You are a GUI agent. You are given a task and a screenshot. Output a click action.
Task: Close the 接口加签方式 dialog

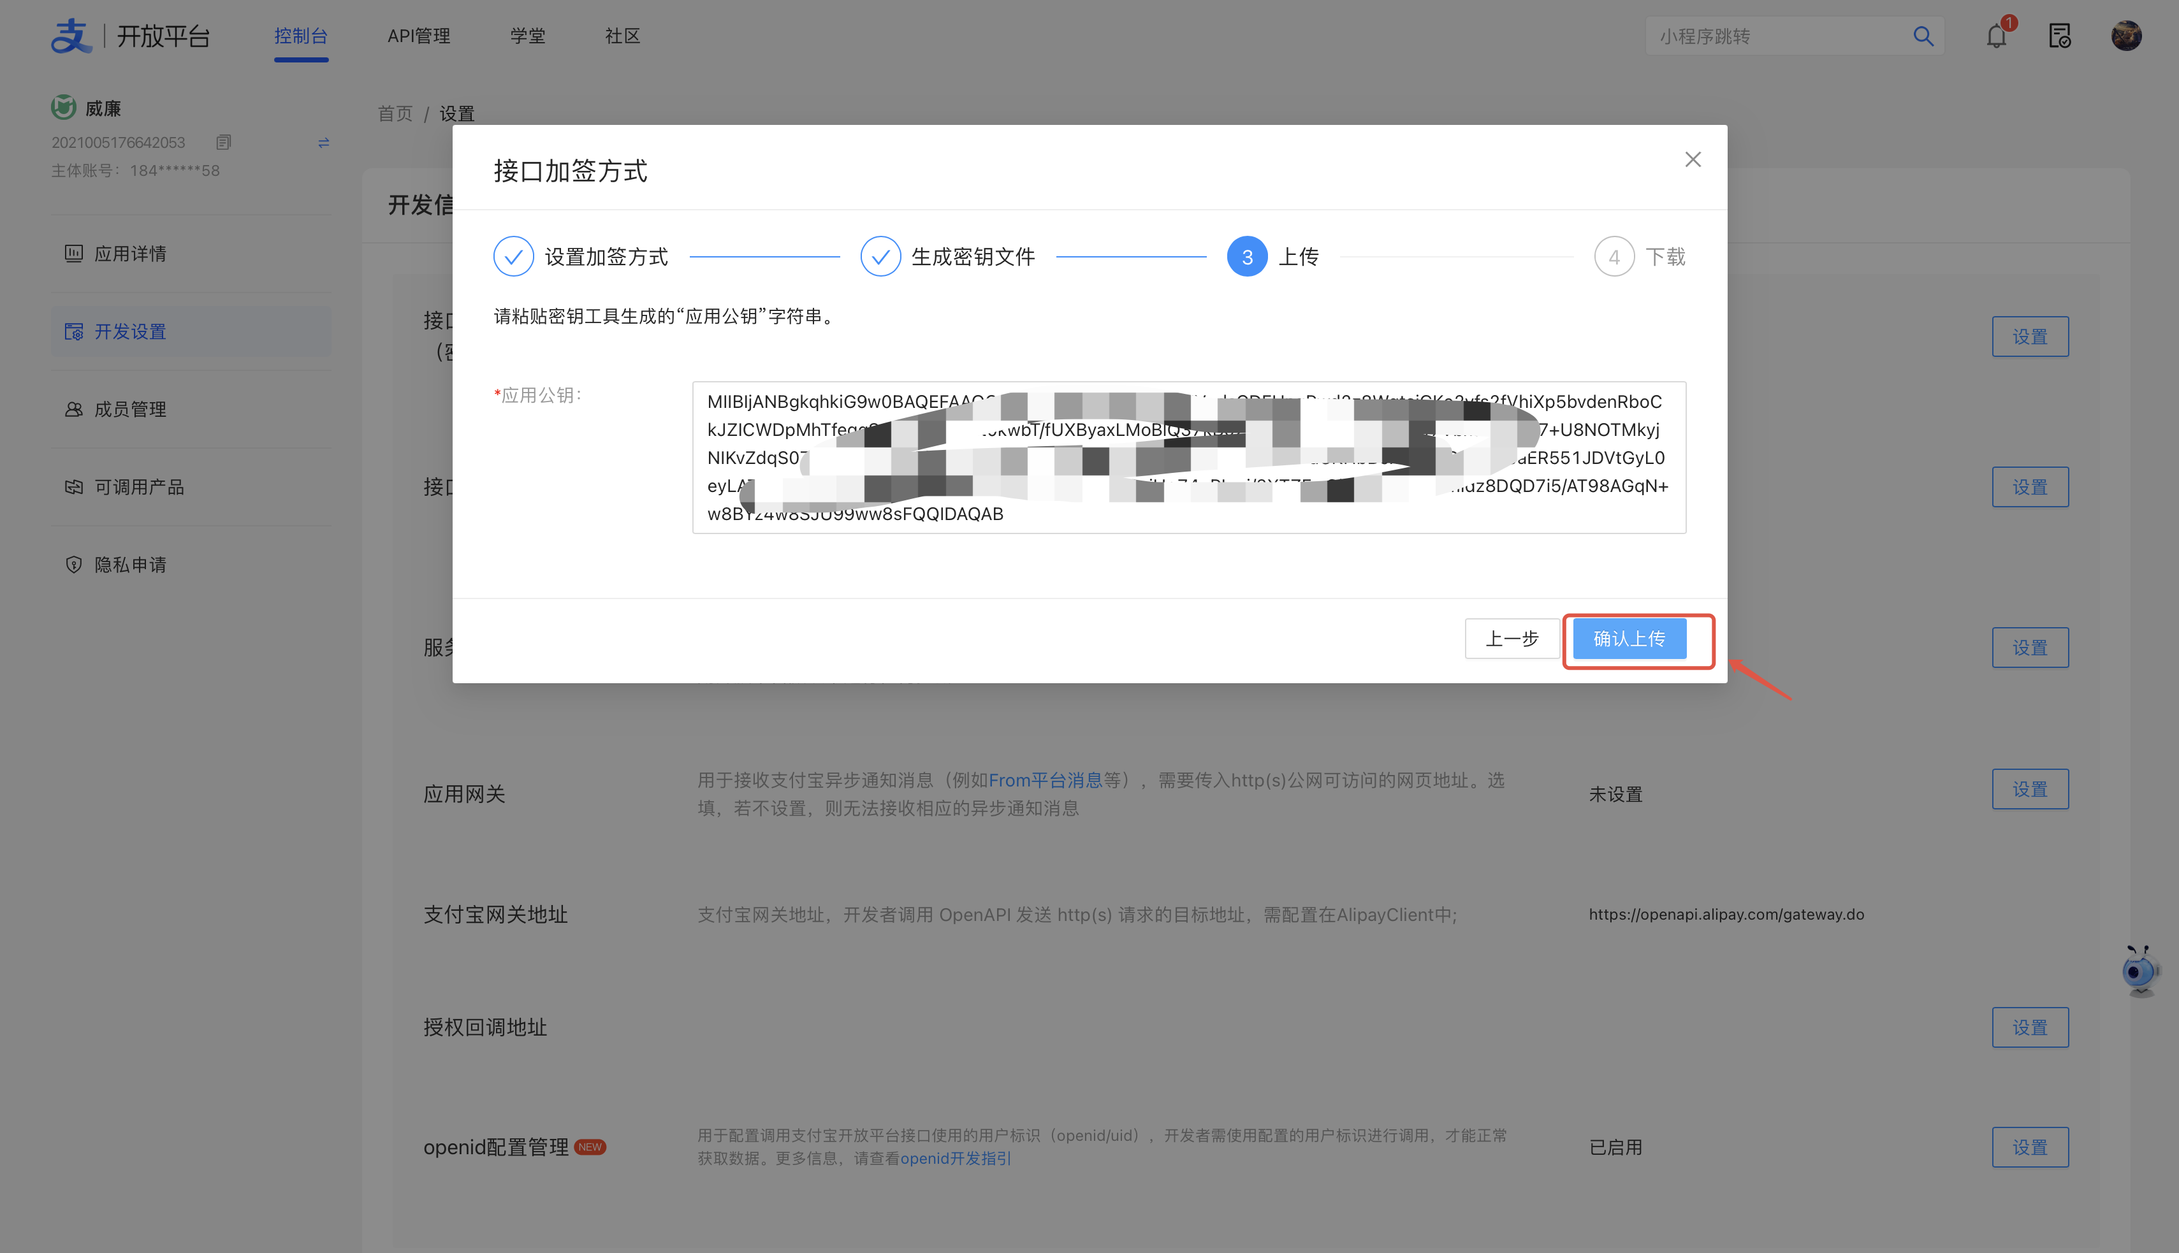1693,159
